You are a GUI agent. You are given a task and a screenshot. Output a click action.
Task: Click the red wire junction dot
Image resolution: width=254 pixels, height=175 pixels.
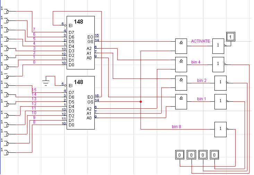[x=141, y=102]
